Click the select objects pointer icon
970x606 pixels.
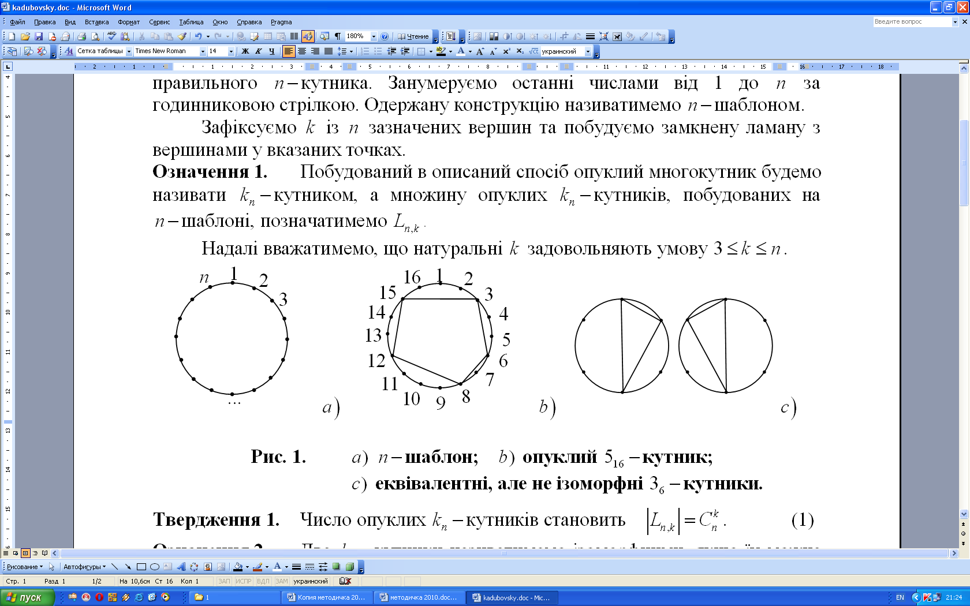51,567
